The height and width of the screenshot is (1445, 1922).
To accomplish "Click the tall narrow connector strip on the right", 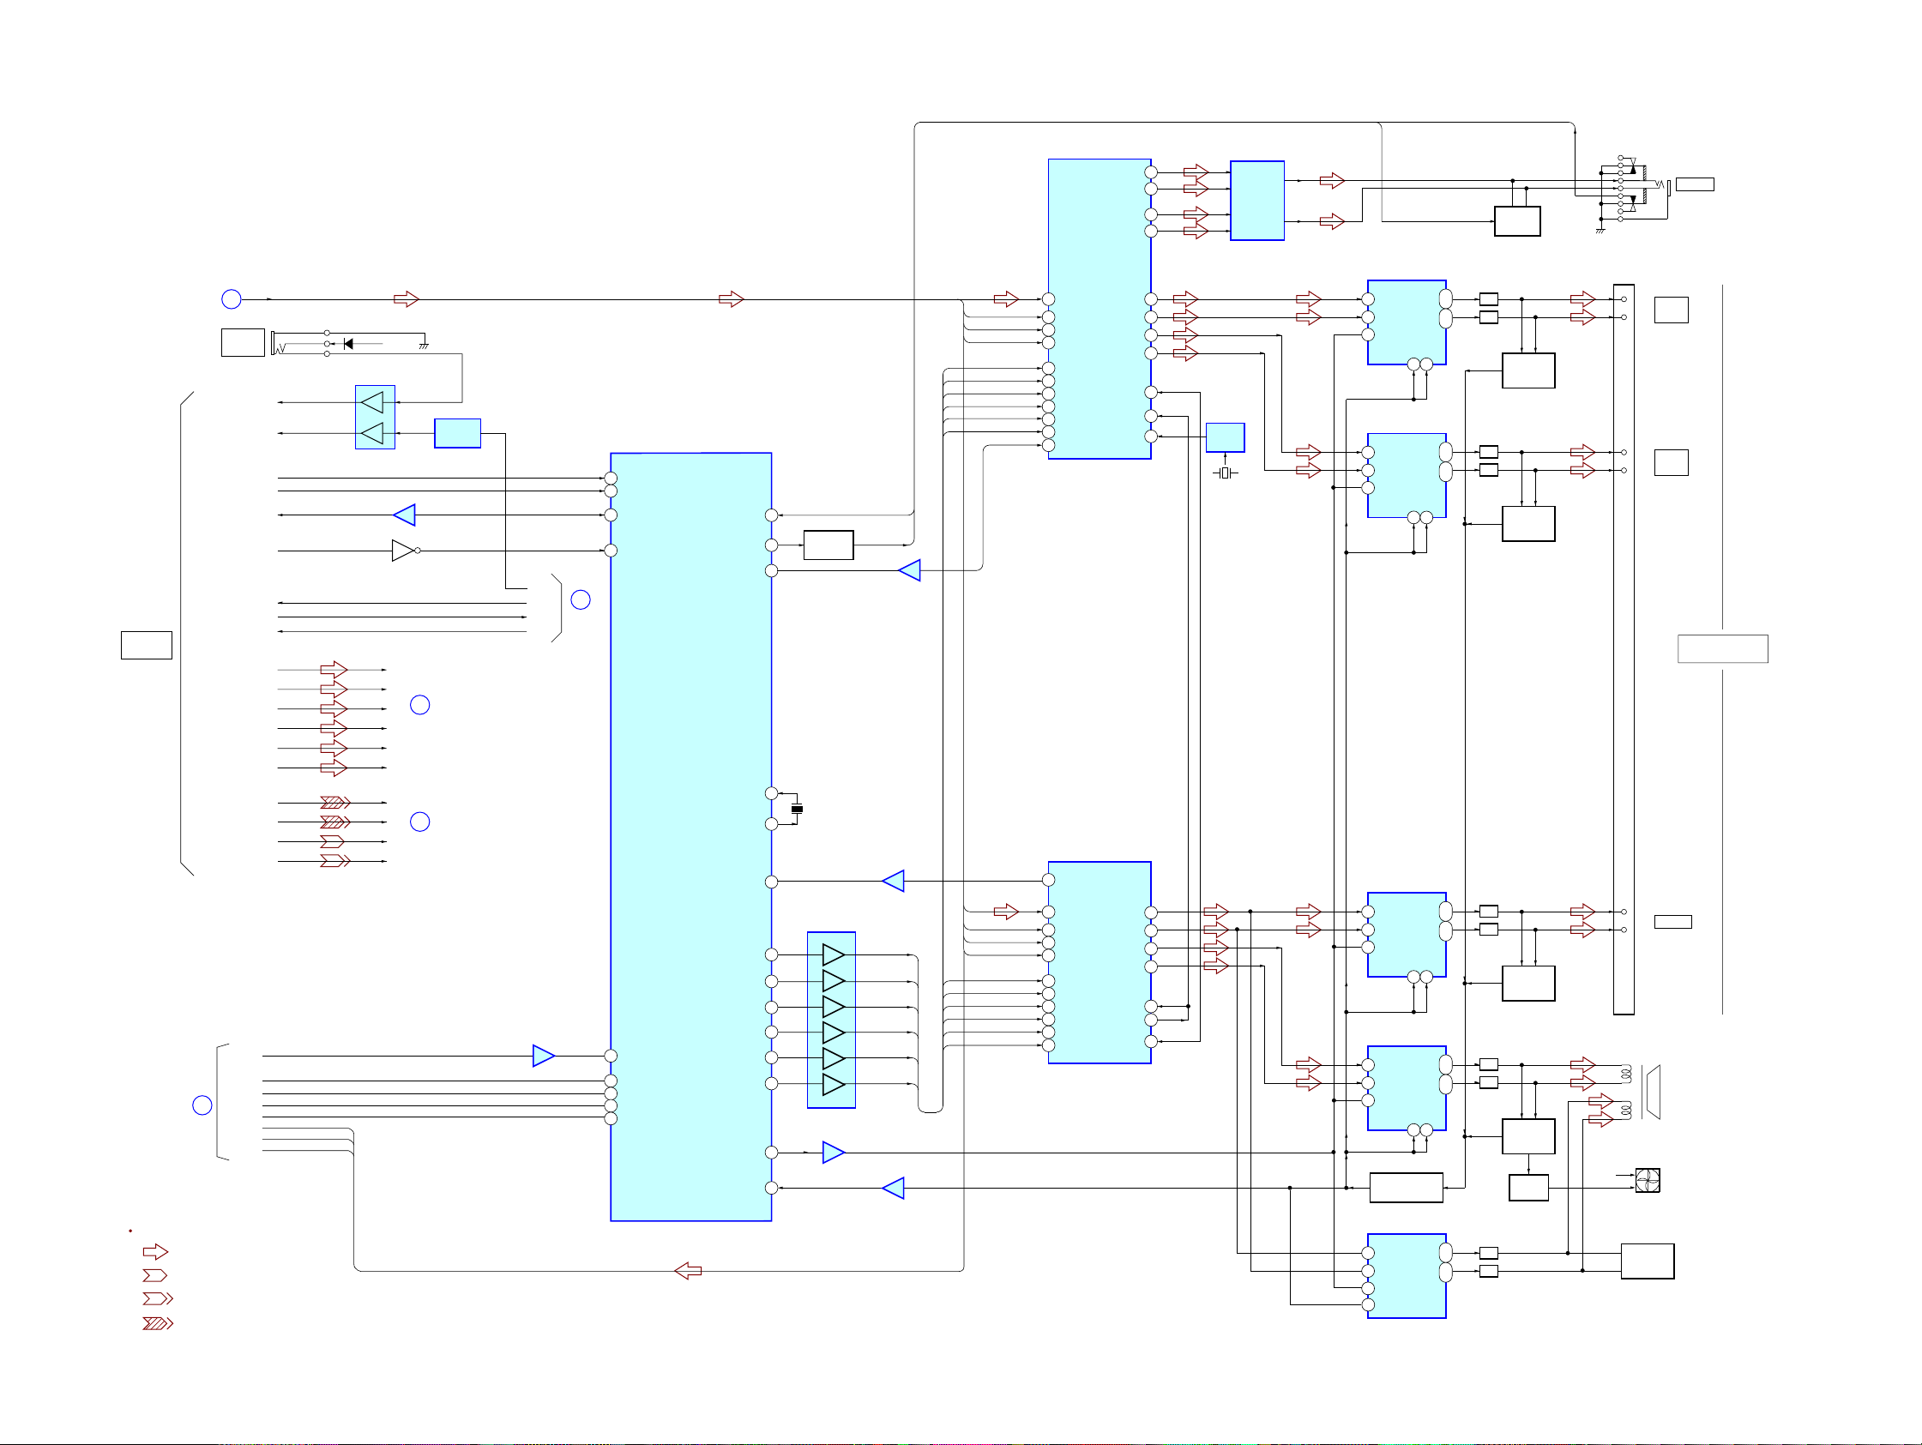I will pos(1623,649).
